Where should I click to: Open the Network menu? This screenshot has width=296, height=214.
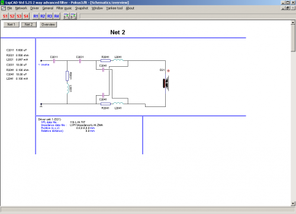[x=21, y=8]
